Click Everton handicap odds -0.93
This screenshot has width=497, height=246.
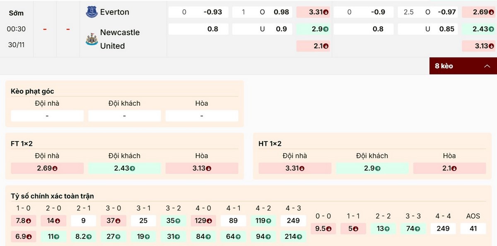click(212, 12)
